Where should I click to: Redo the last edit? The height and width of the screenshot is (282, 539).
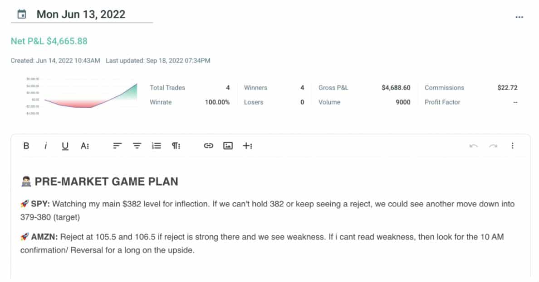(494, 146)
